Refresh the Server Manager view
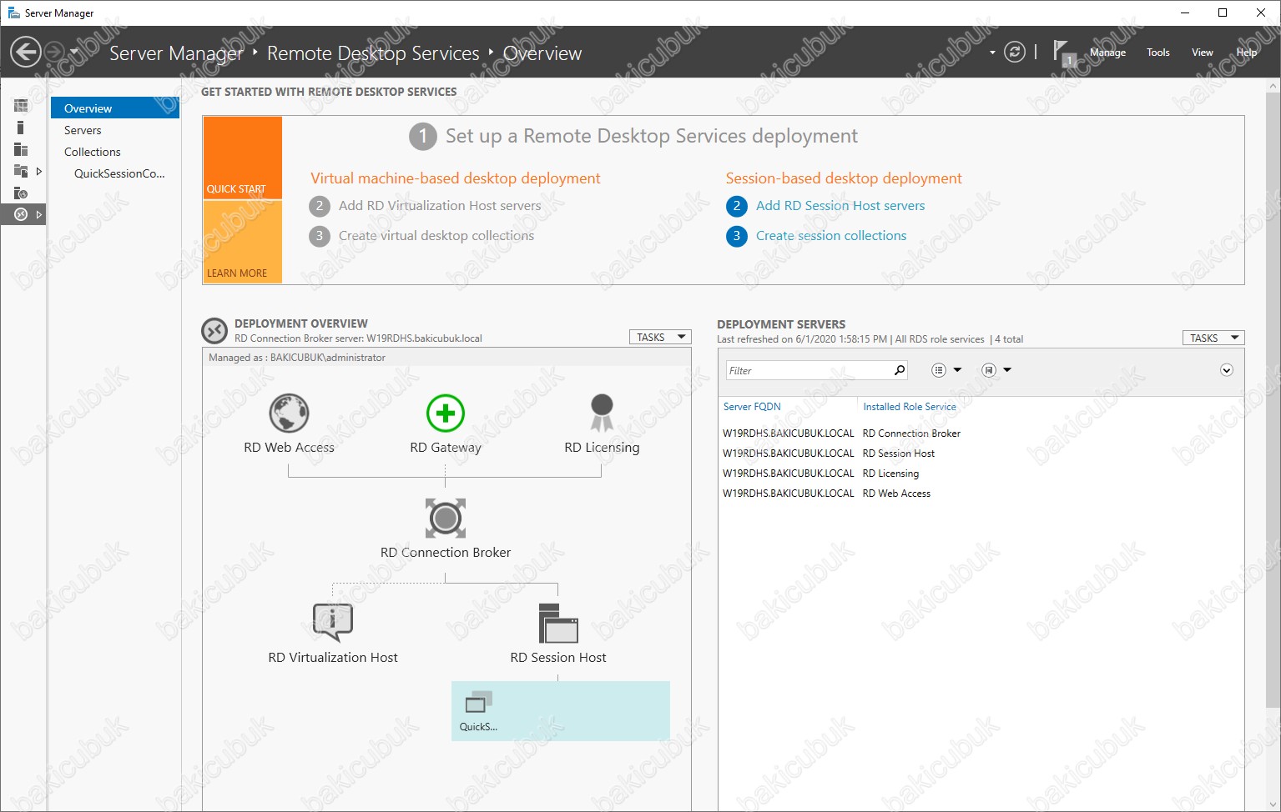This screenshot has height=812, width=1281. tap(1014, 52)
